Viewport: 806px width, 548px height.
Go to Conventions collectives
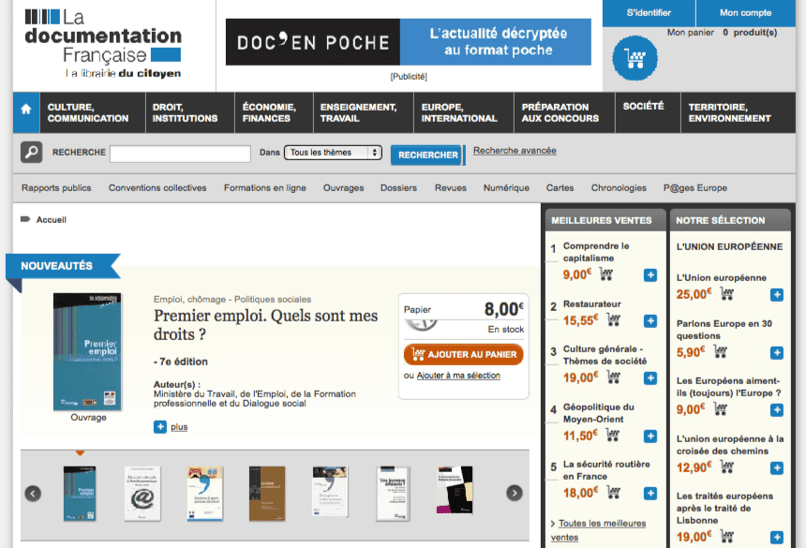(x=157, y=188)
